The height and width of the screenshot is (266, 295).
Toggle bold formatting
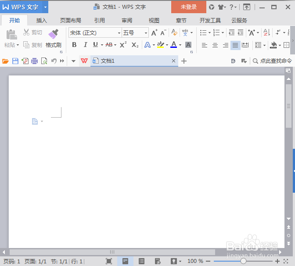(74, 45)
